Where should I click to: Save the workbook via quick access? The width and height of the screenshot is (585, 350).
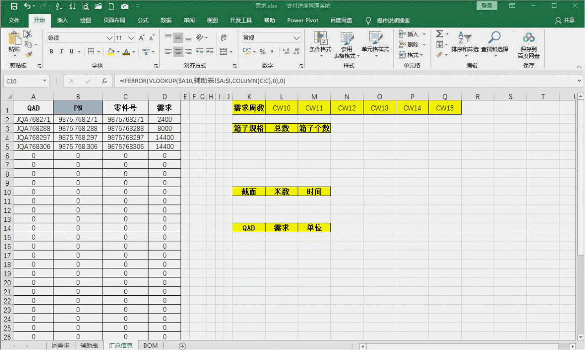coord(14,6)
